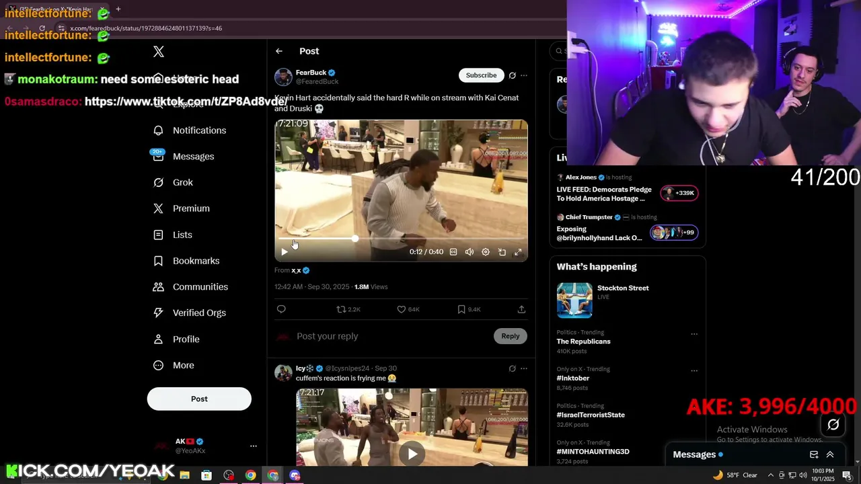This screenshot has width=861, height=484.
Task: Open File Explorer from taskbar
Action: pyautogui.click(x=184, y=475)
